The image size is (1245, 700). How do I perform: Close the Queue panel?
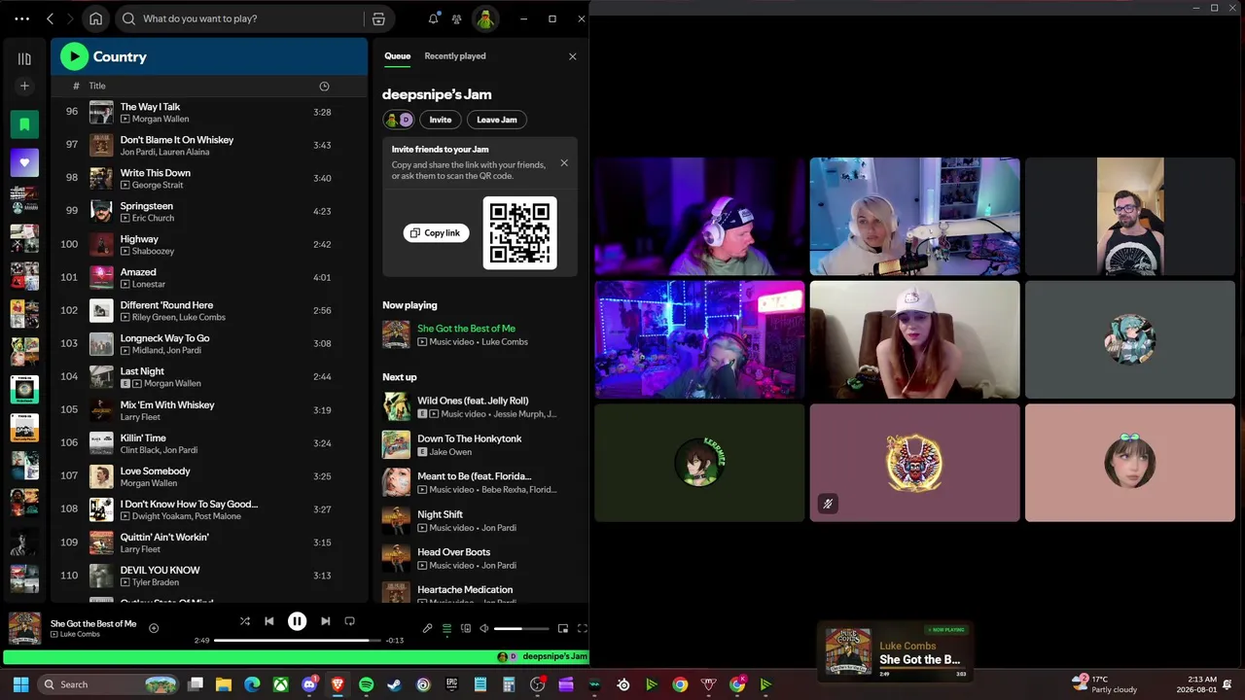[572, 56]
